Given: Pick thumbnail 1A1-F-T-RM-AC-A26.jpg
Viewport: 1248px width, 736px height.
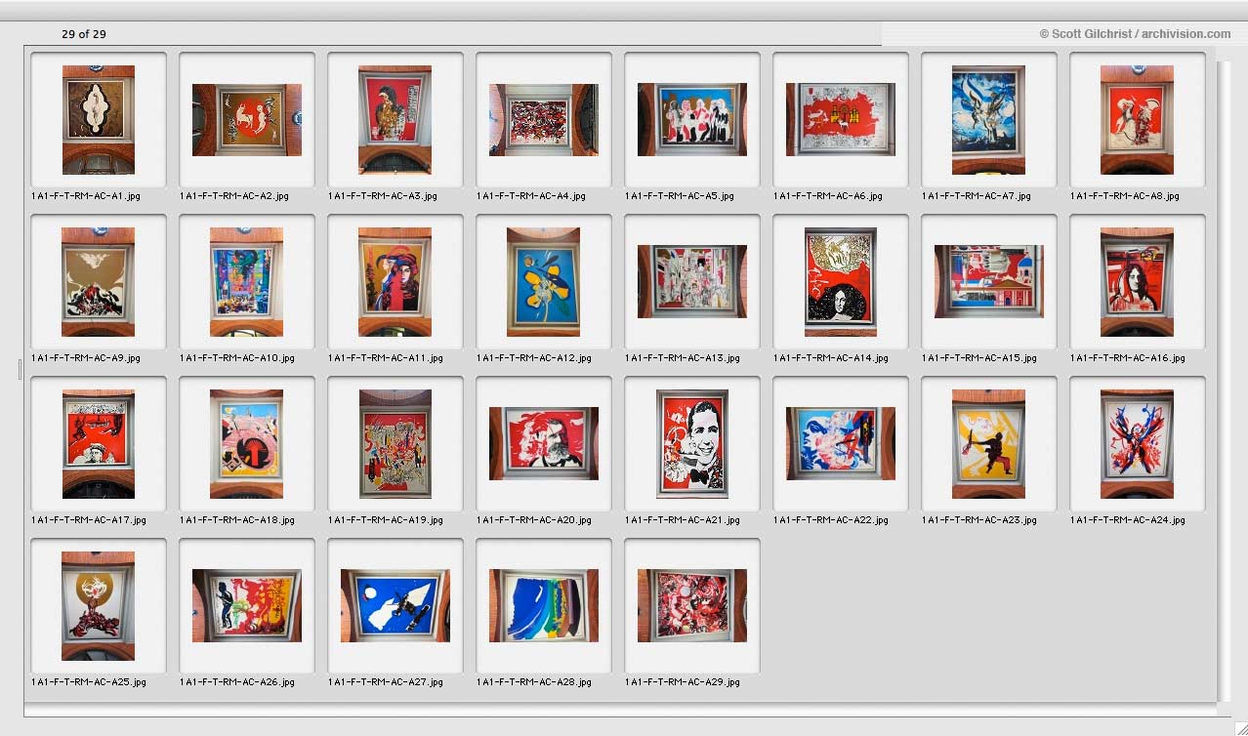Looking at the screenshot, I should pos(247,606).
